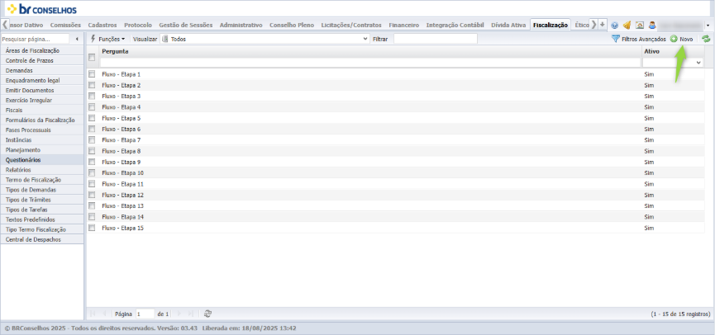The height and width of the screenshot is (335, 715).
Task: Click the Pesquisar página search field
Action: pos(35,39)
